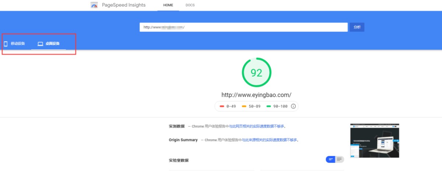Open the DOCS tab

190,5
